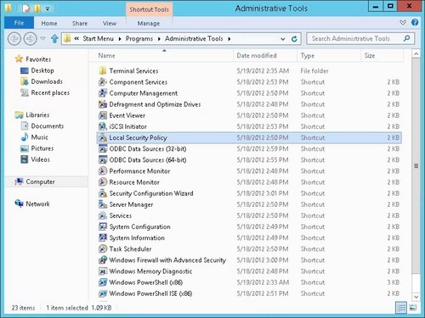This screenshot has width=425, height=318.
Task: Expand the address bar history dropdown
Action: pyautogui.click(x=282, y=39)
